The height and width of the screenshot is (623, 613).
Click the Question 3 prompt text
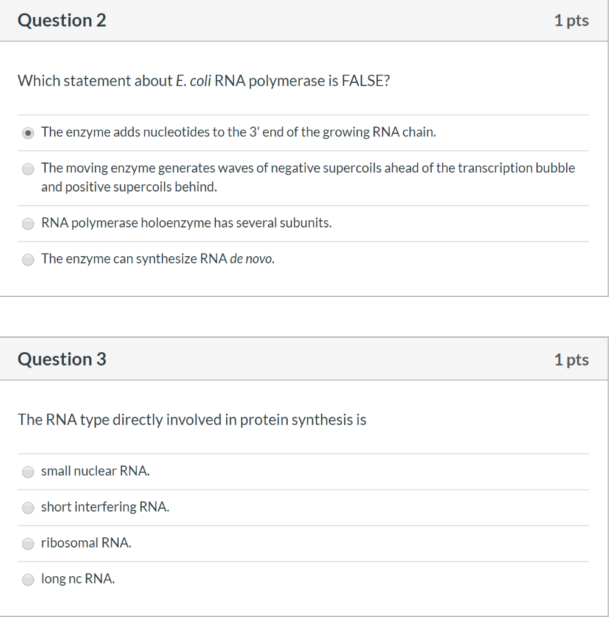(x=192, y=419)
